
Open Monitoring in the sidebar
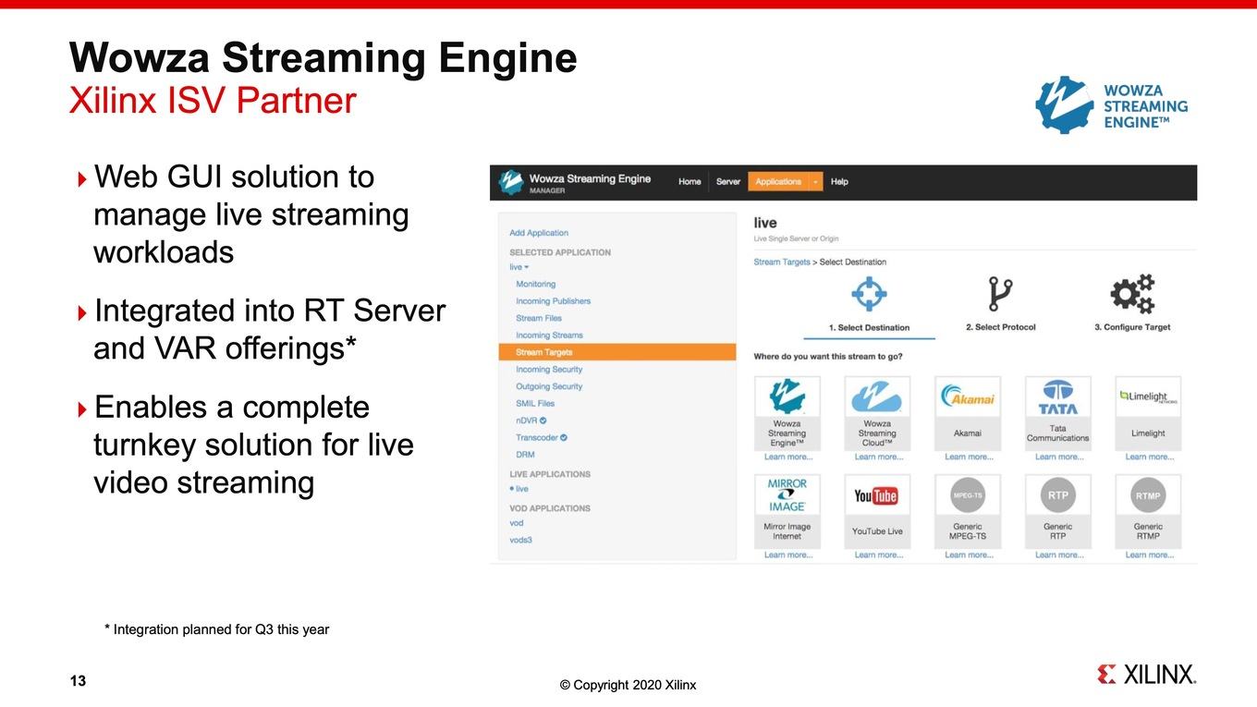pyautogui.click(x=536, y=285)
